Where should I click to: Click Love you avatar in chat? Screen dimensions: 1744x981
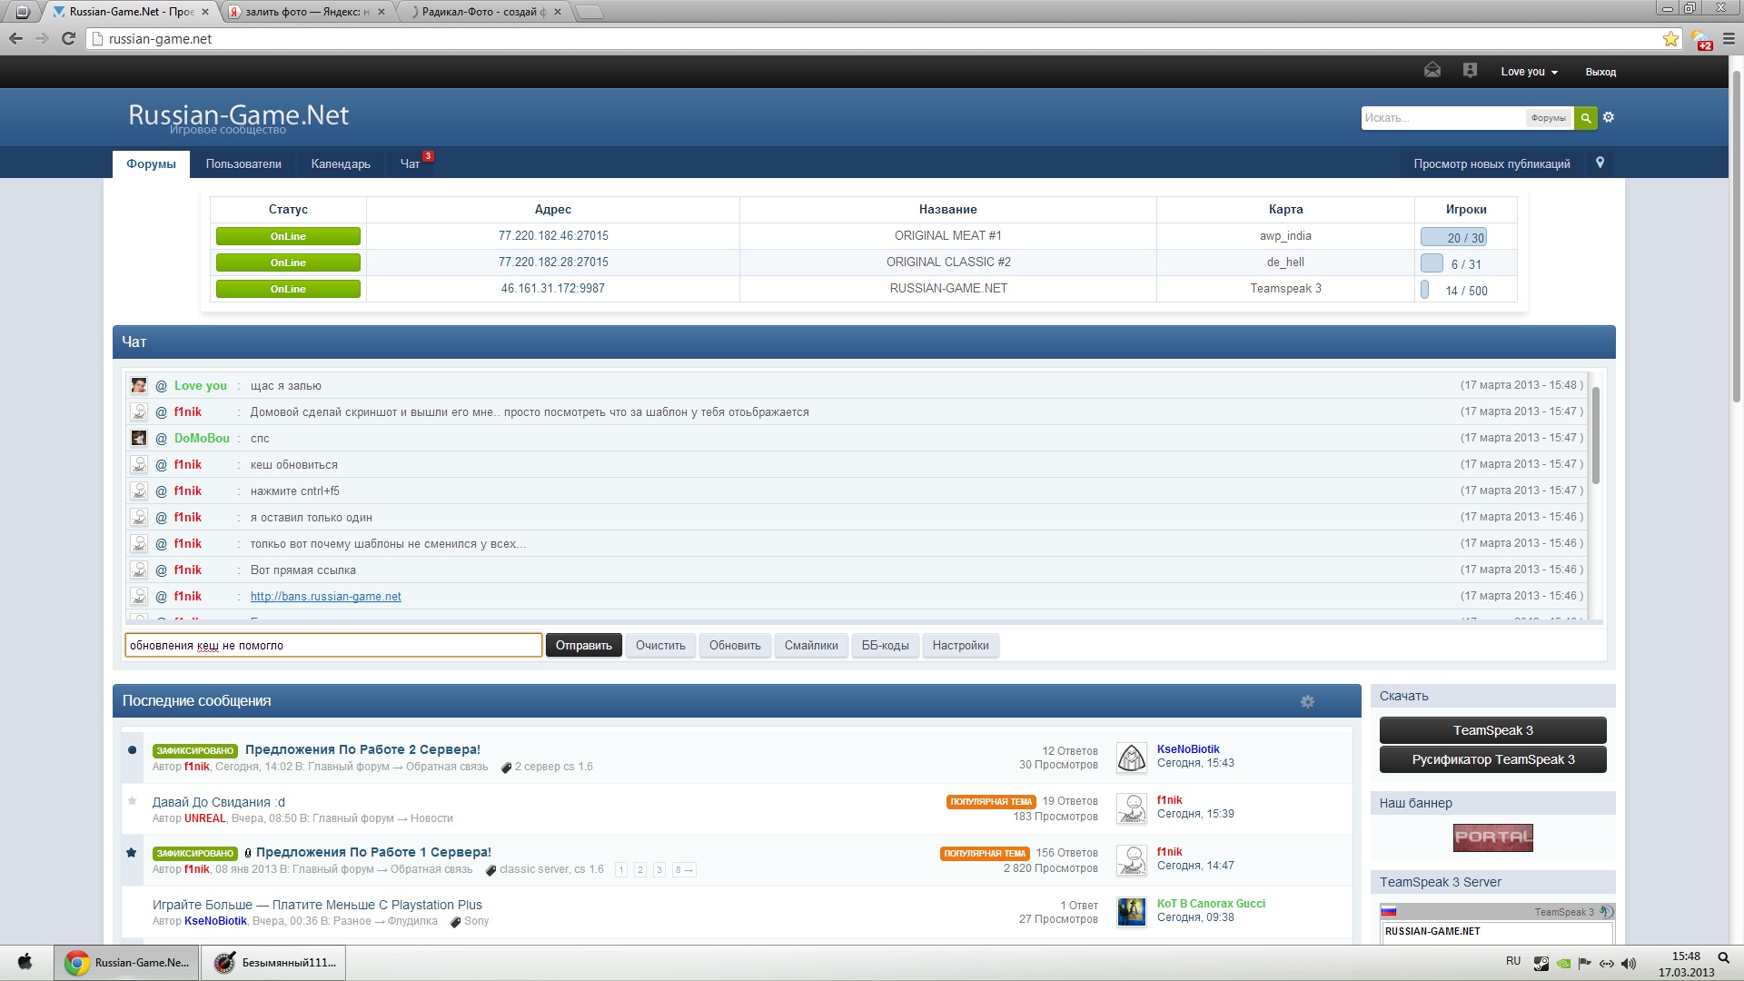click(x=139, y=386)
